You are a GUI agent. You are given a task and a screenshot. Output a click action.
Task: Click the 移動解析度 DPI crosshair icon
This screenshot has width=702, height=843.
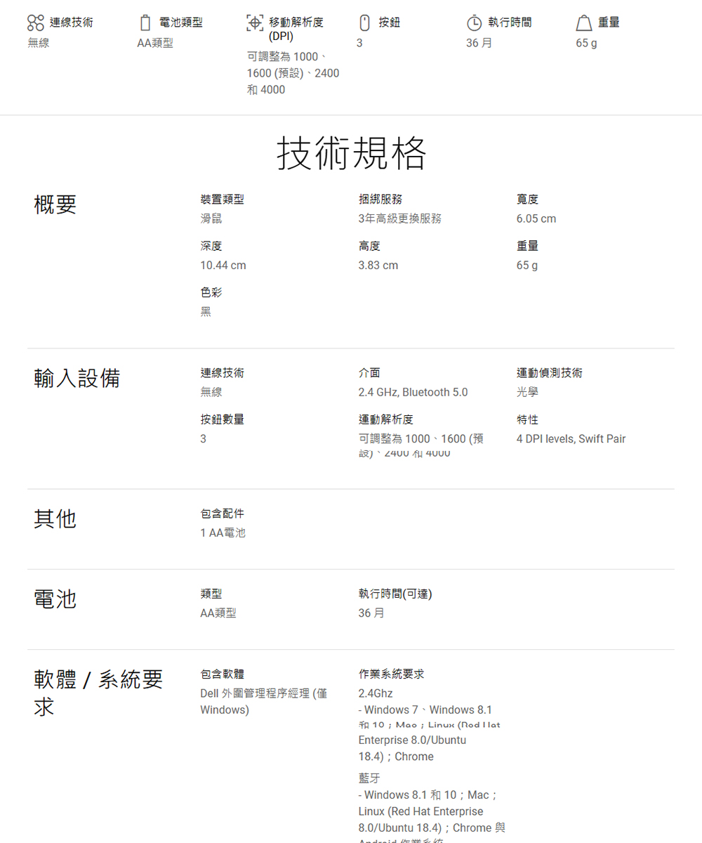click(255, 23)
